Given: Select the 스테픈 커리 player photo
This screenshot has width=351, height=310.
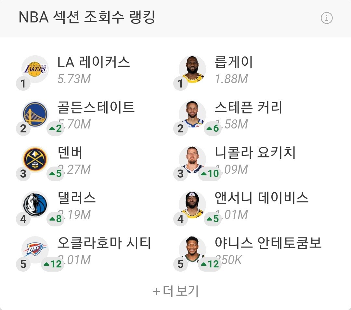Looking at the screenshot, I should [x=192, y=114].
